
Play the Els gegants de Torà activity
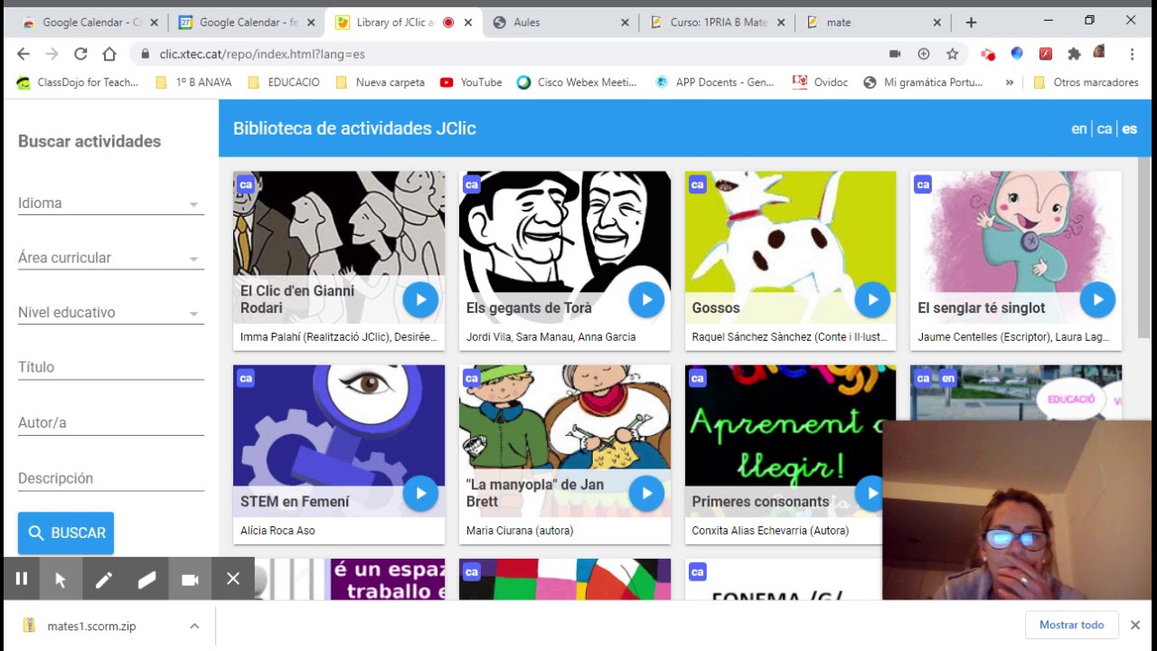646,299
